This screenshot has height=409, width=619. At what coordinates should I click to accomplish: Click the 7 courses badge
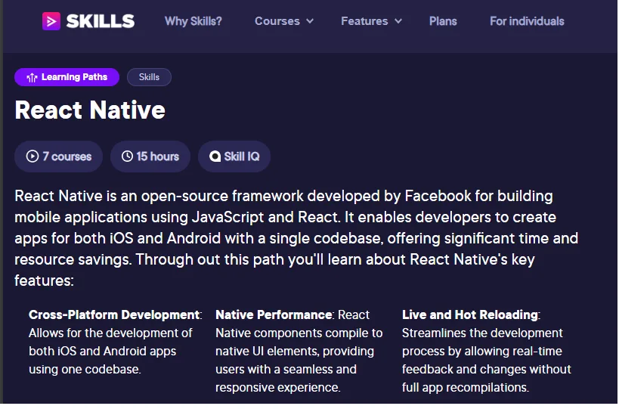tap(58, 156)
